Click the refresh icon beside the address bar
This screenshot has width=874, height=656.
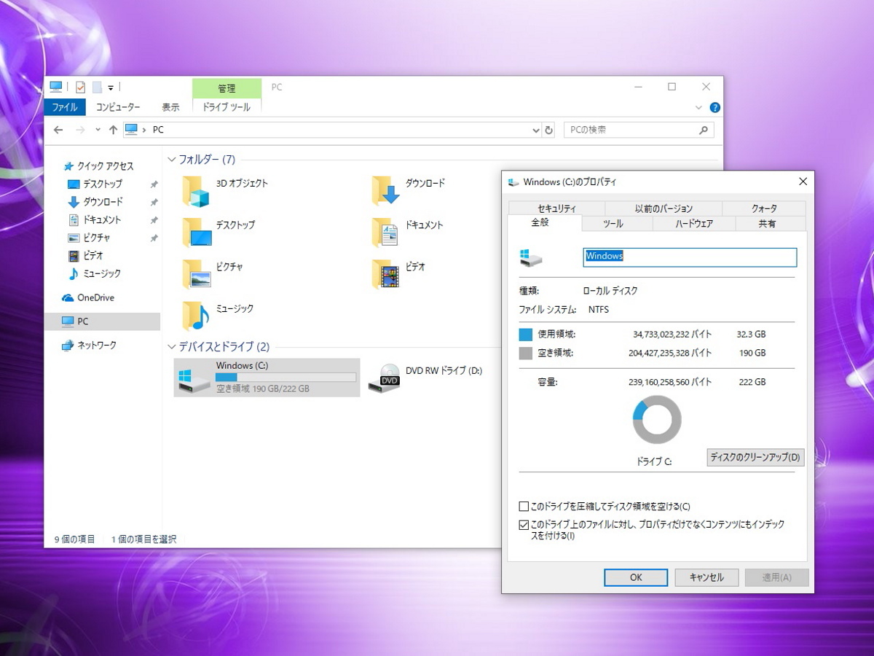coord(549,130)
